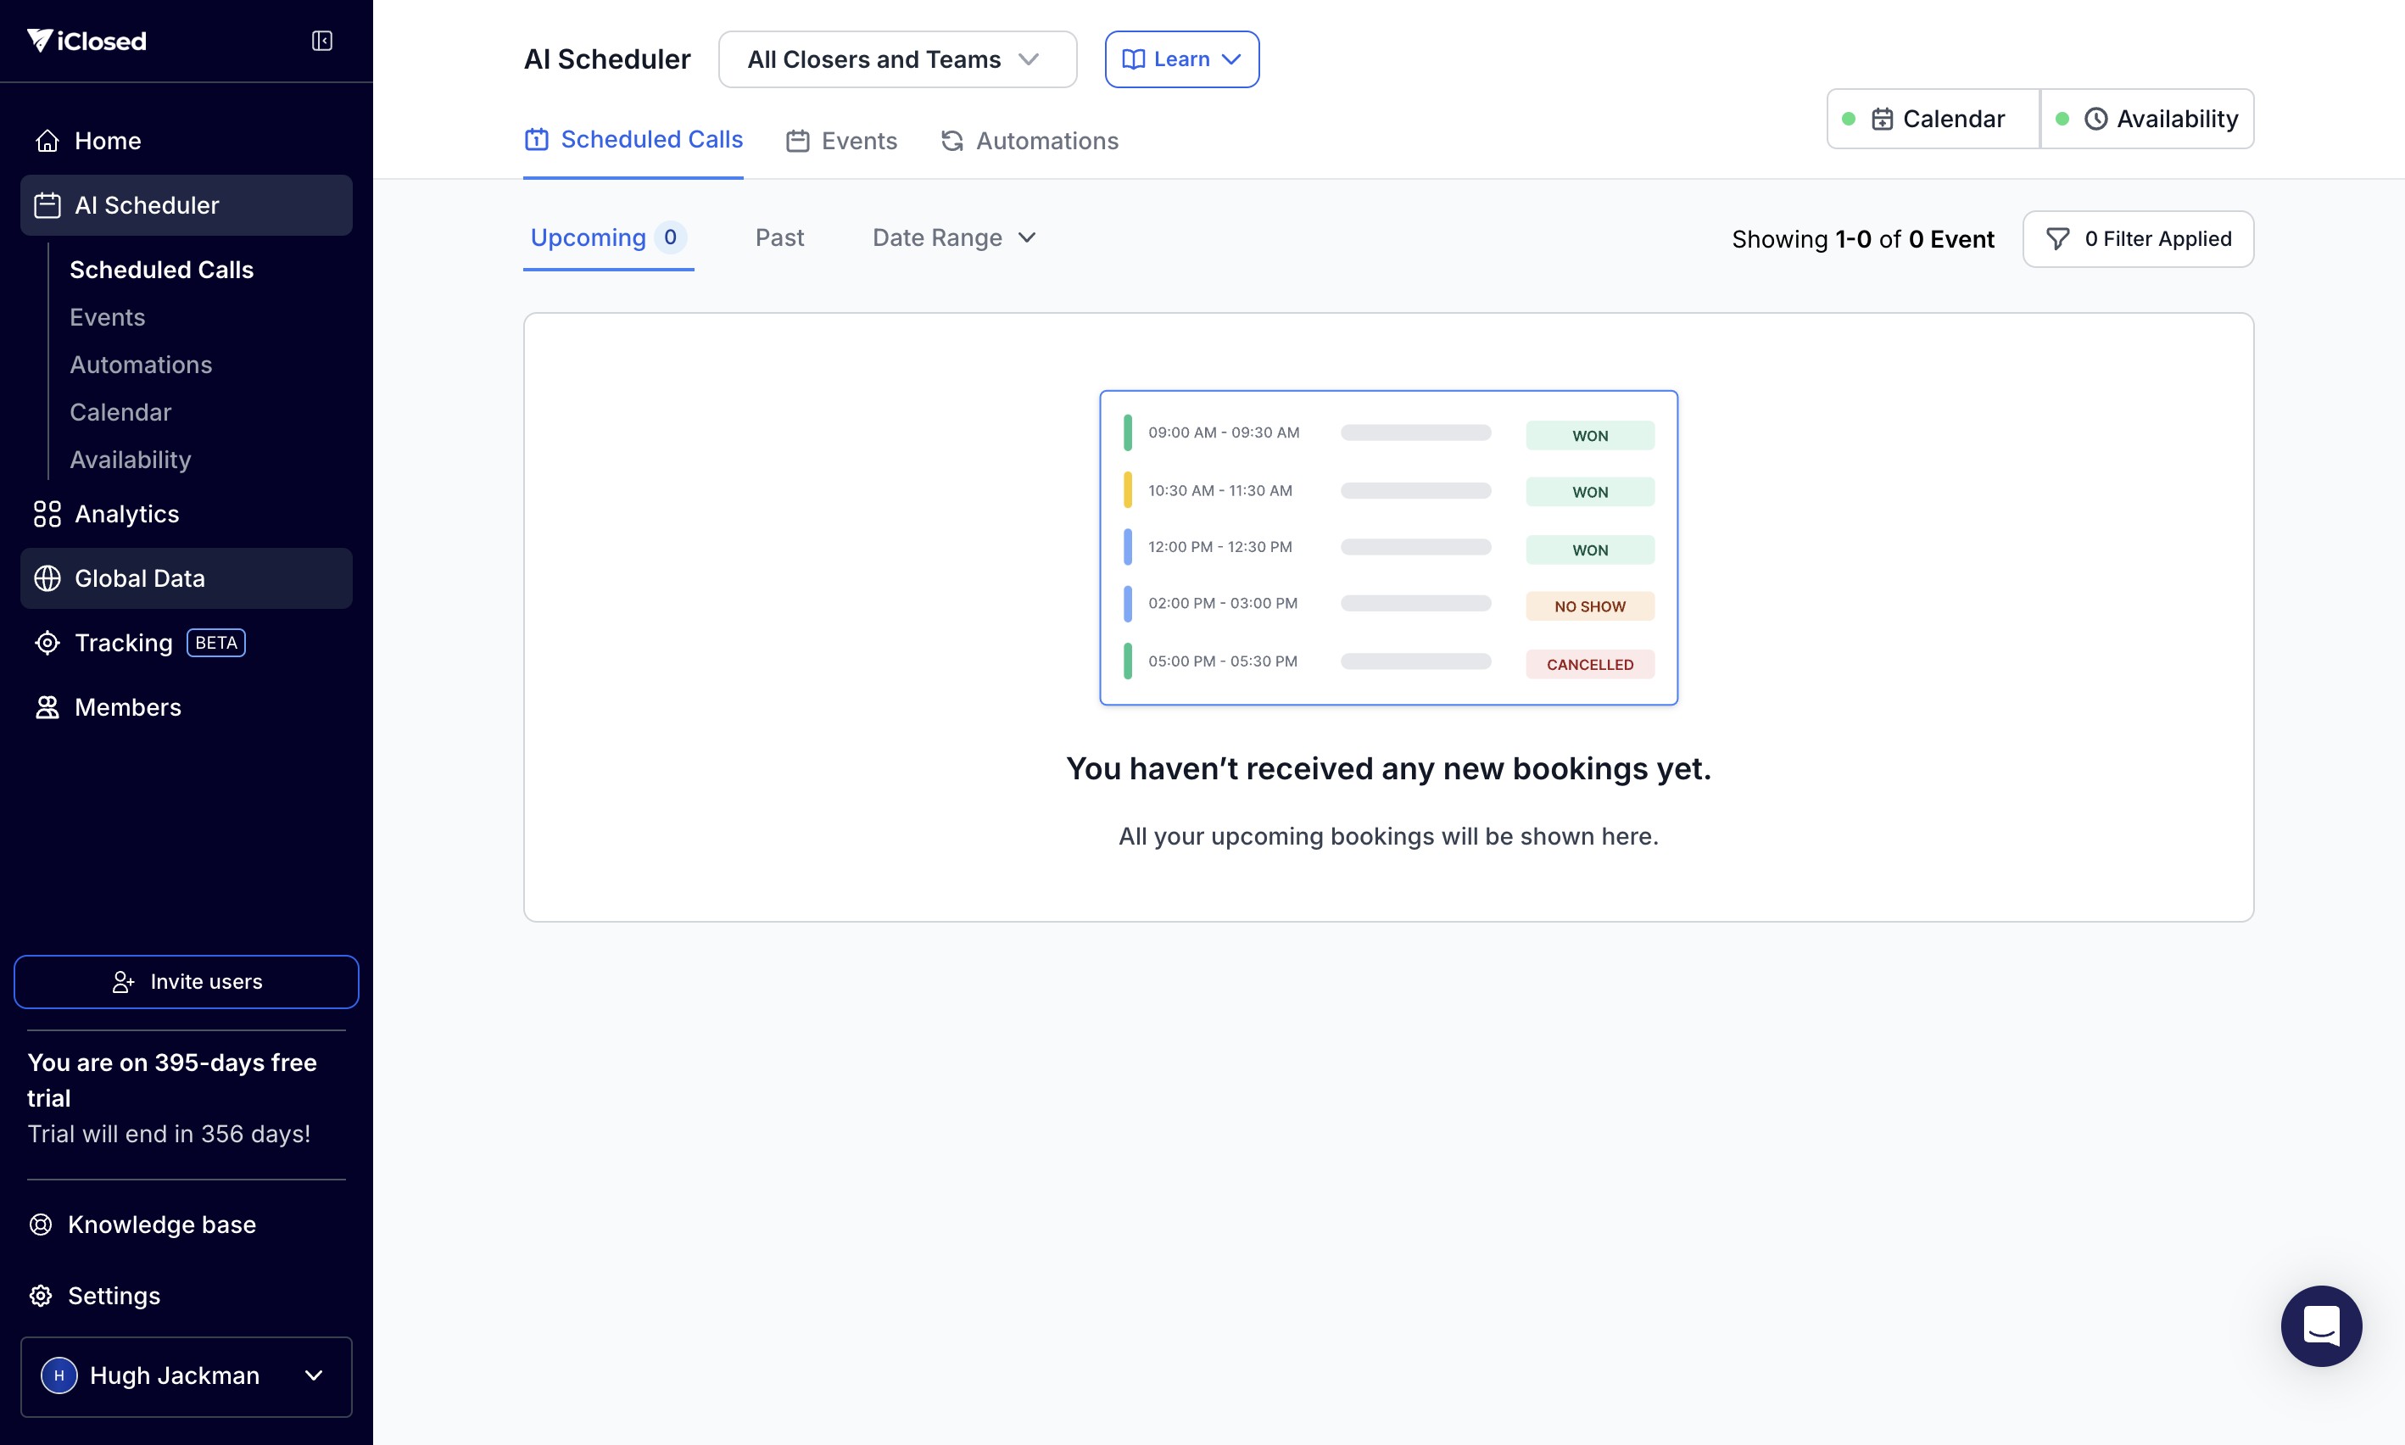The image size is (2405, 1445).
Task: Click the Invite users button
Action: coord(186,981)
